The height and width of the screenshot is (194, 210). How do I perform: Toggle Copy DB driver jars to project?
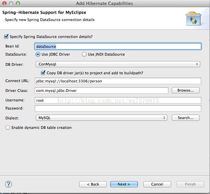point(43,73)
